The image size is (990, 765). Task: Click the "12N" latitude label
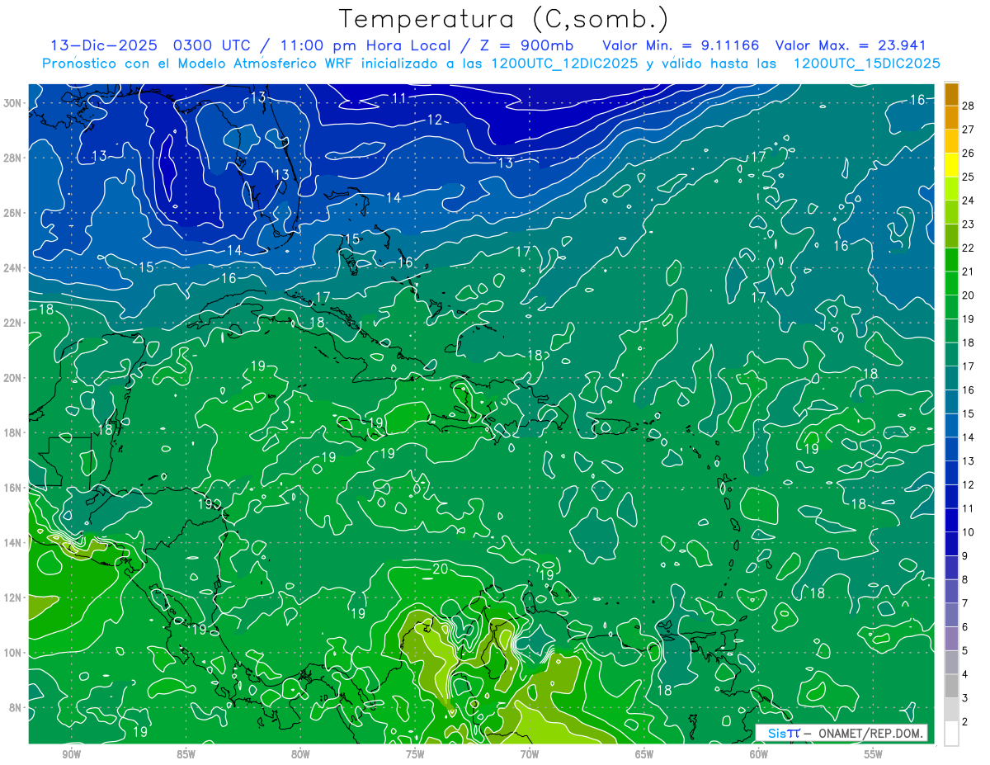tap(14, 597)
